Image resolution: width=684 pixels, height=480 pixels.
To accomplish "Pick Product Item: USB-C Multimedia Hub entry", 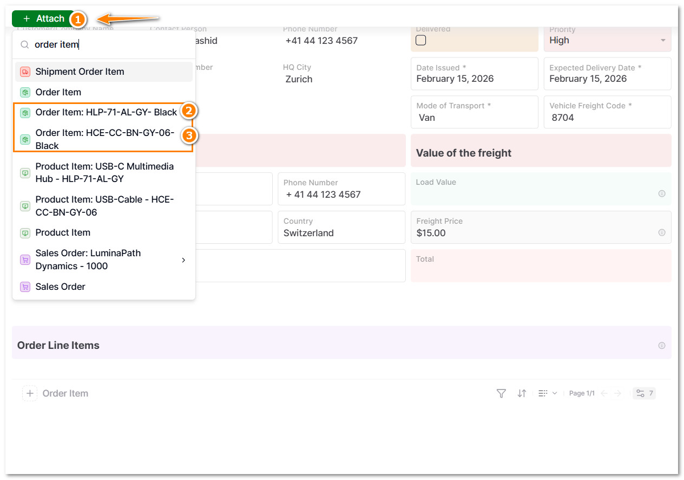I will [104, 172].
